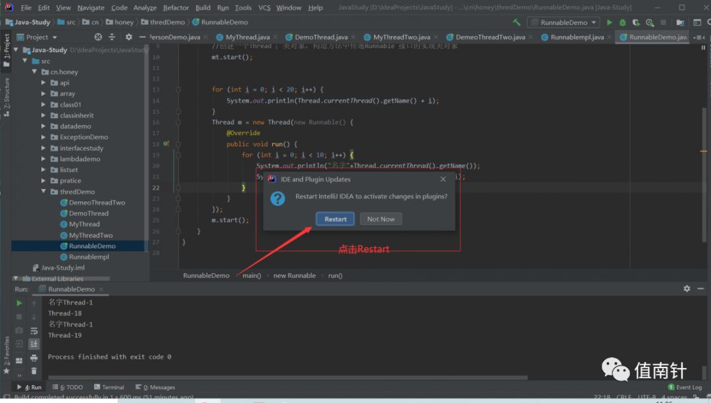Select MyThreadTwo in the project tree
This screenshot has width=711, height=403.
point(90,235)
